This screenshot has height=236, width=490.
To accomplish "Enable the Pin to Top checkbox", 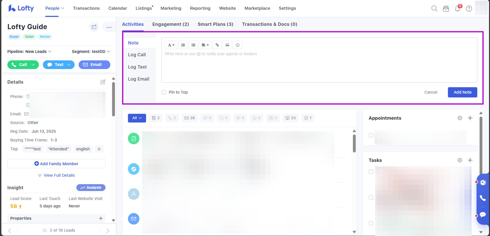I will pyautogui.click(x=164, y=92).
